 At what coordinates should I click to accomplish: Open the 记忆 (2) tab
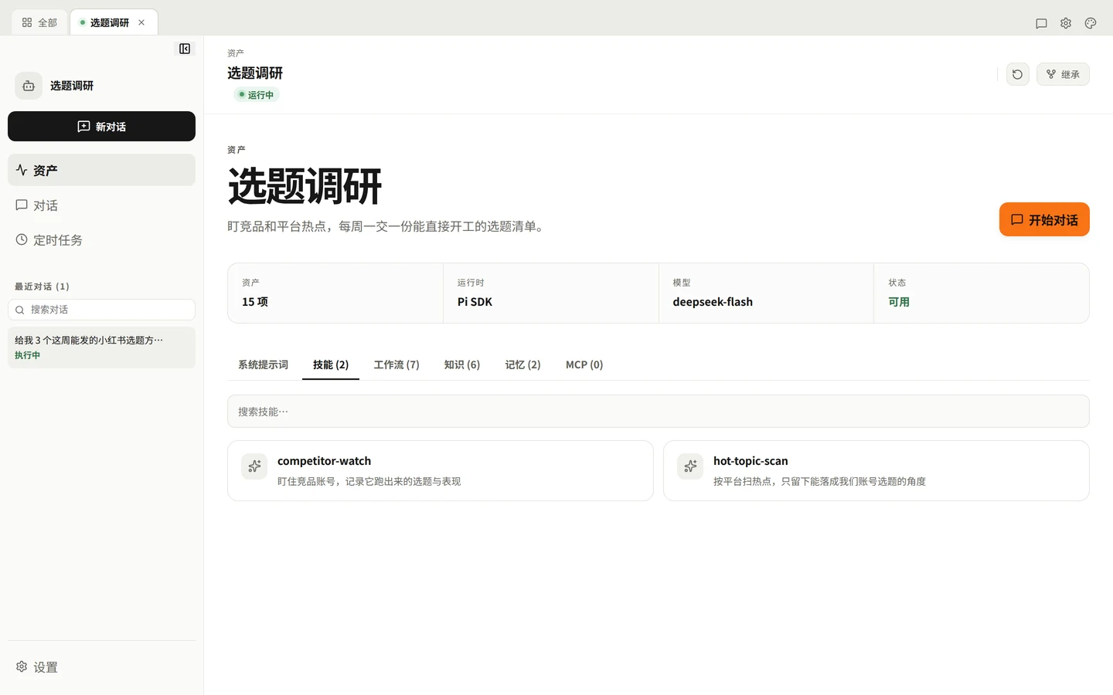(523, 364)
